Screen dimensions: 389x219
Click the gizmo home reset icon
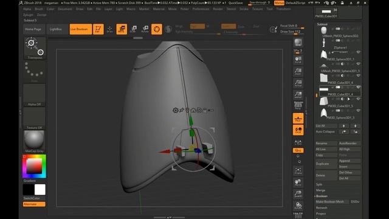point(193,110)
